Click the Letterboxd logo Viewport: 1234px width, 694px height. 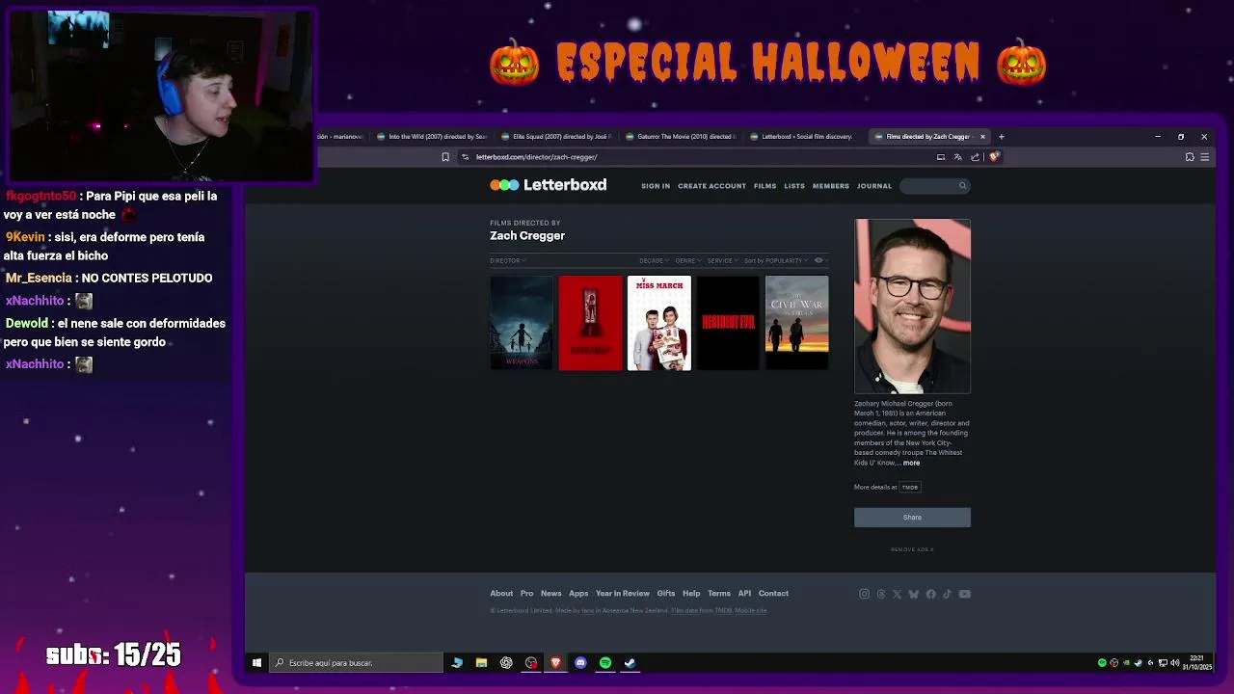point(548,185)
